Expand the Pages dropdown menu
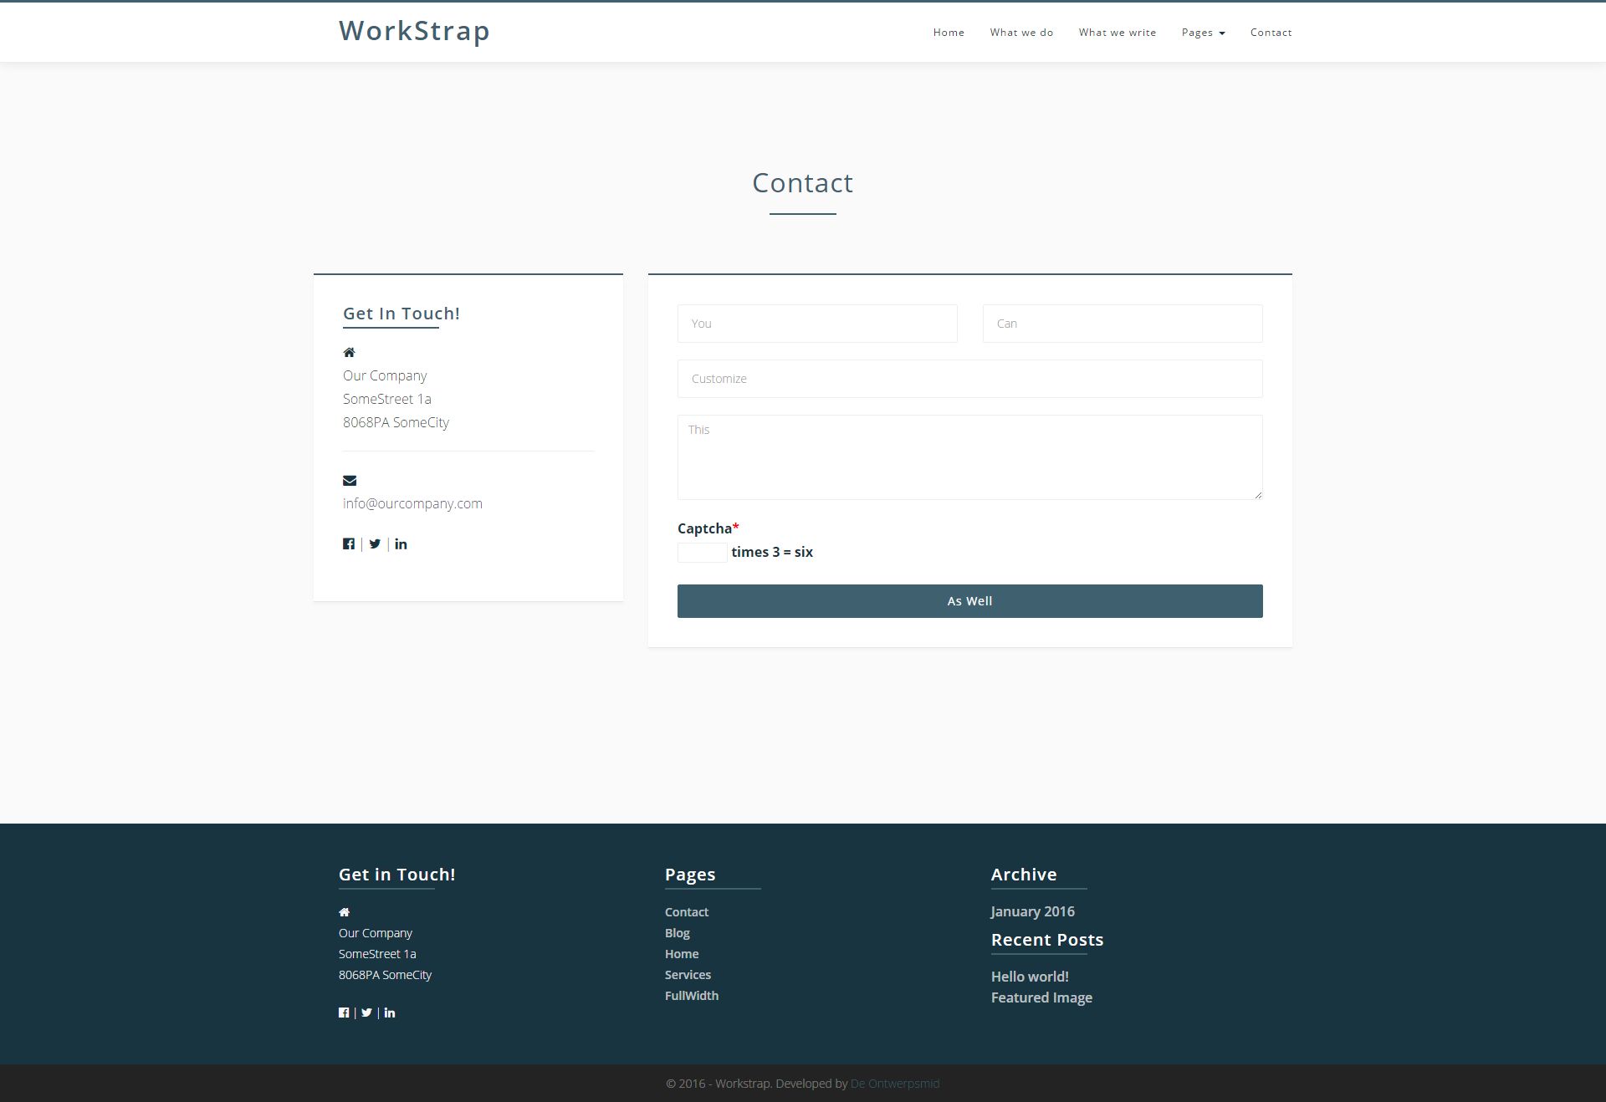Viewport: 1606px width, 1102px height. pos(1203,33)
